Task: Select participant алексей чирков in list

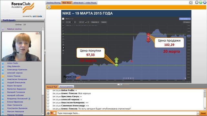Action: point(15,73)
